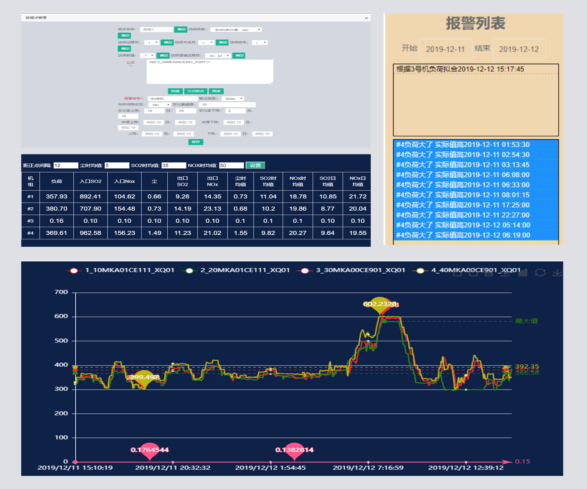This screenshot has width=587, height=489.
Task: Click 确定 next to 选择数值 dropdown
Action: point(163,55)
